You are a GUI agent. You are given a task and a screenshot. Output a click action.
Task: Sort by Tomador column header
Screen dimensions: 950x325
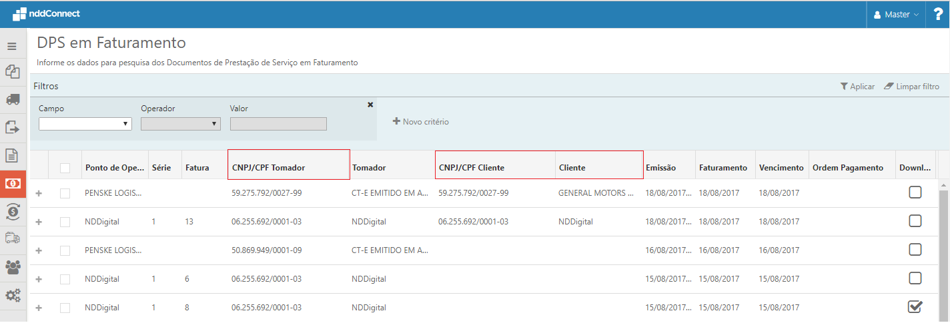pos(368,168)
